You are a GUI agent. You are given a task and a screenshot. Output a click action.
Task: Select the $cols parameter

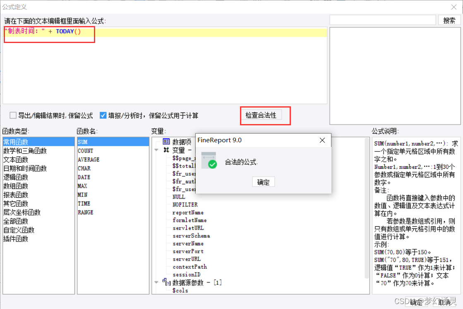[x=180, y=290]
